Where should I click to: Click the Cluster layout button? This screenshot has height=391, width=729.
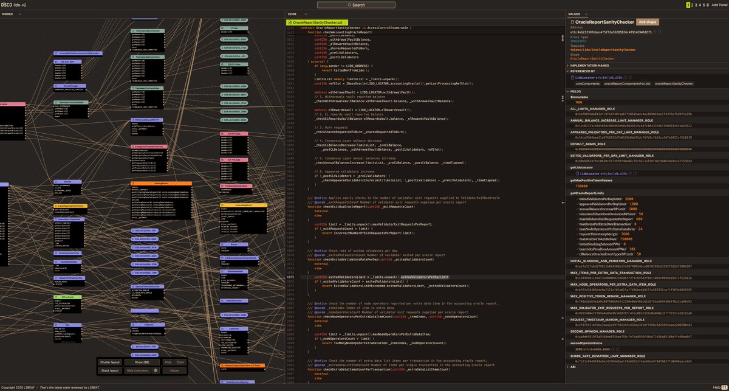110,362
